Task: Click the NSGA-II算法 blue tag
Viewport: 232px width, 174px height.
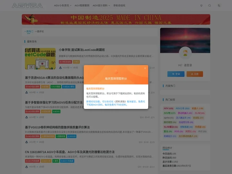Action: [68, 87]
